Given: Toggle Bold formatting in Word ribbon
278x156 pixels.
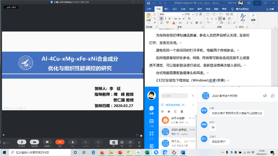Looking at the screenshot, I should click(161, 19).
